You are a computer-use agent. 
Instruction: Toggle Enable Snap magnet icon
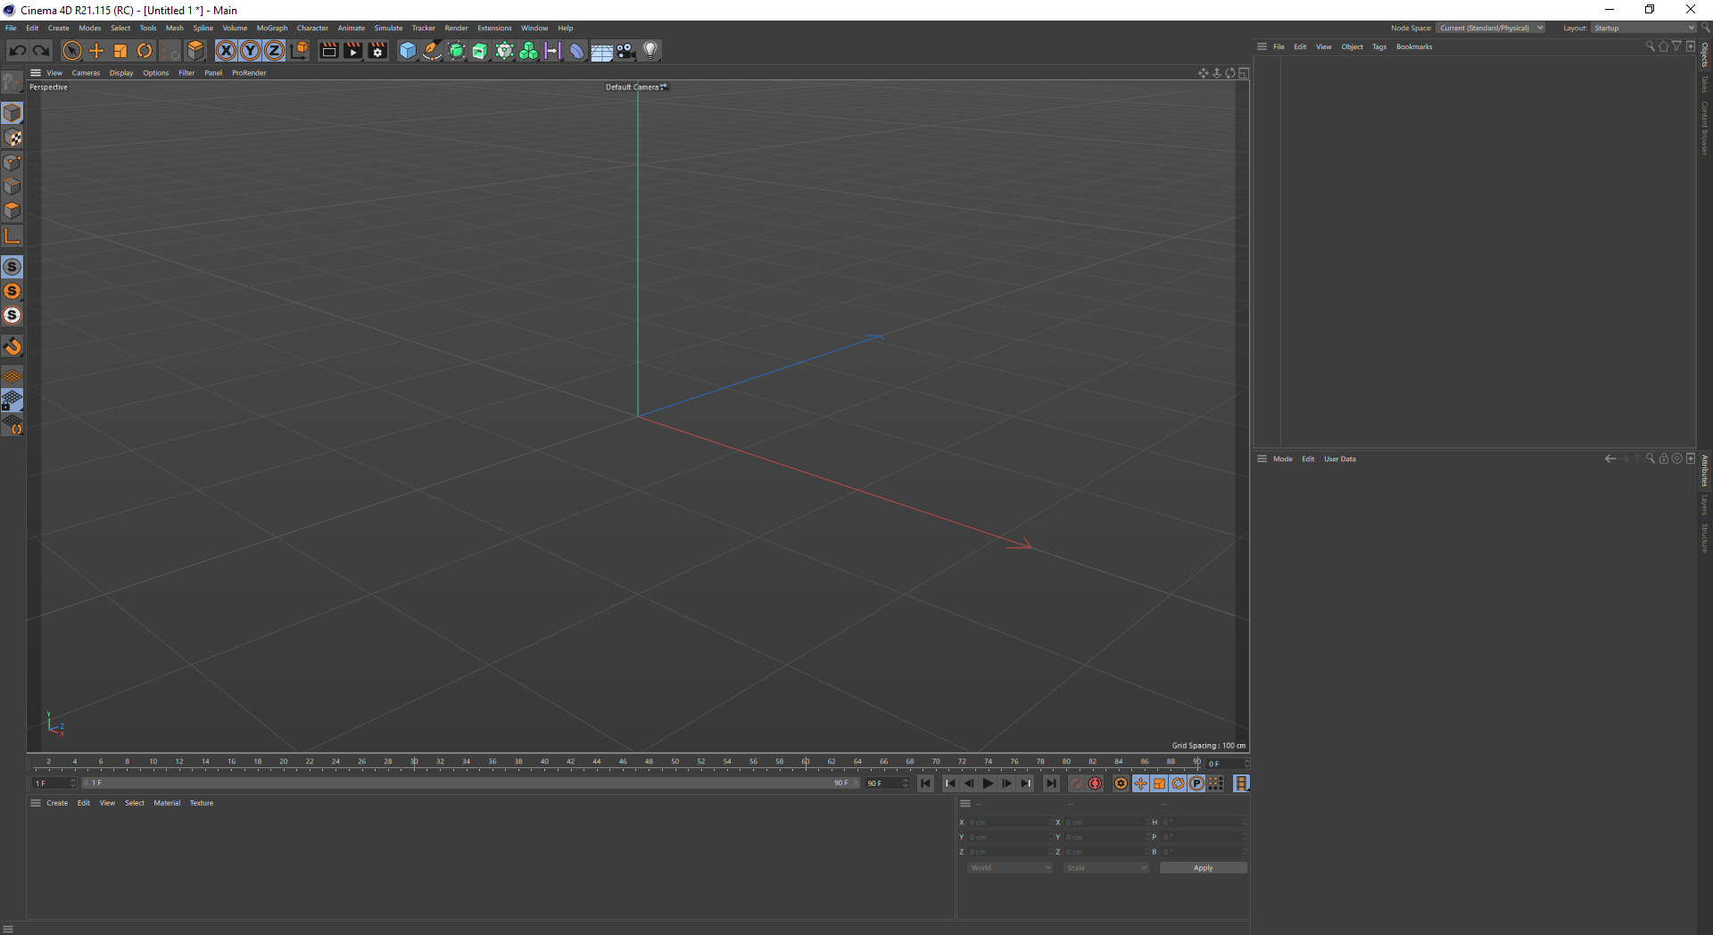[12, 346]
